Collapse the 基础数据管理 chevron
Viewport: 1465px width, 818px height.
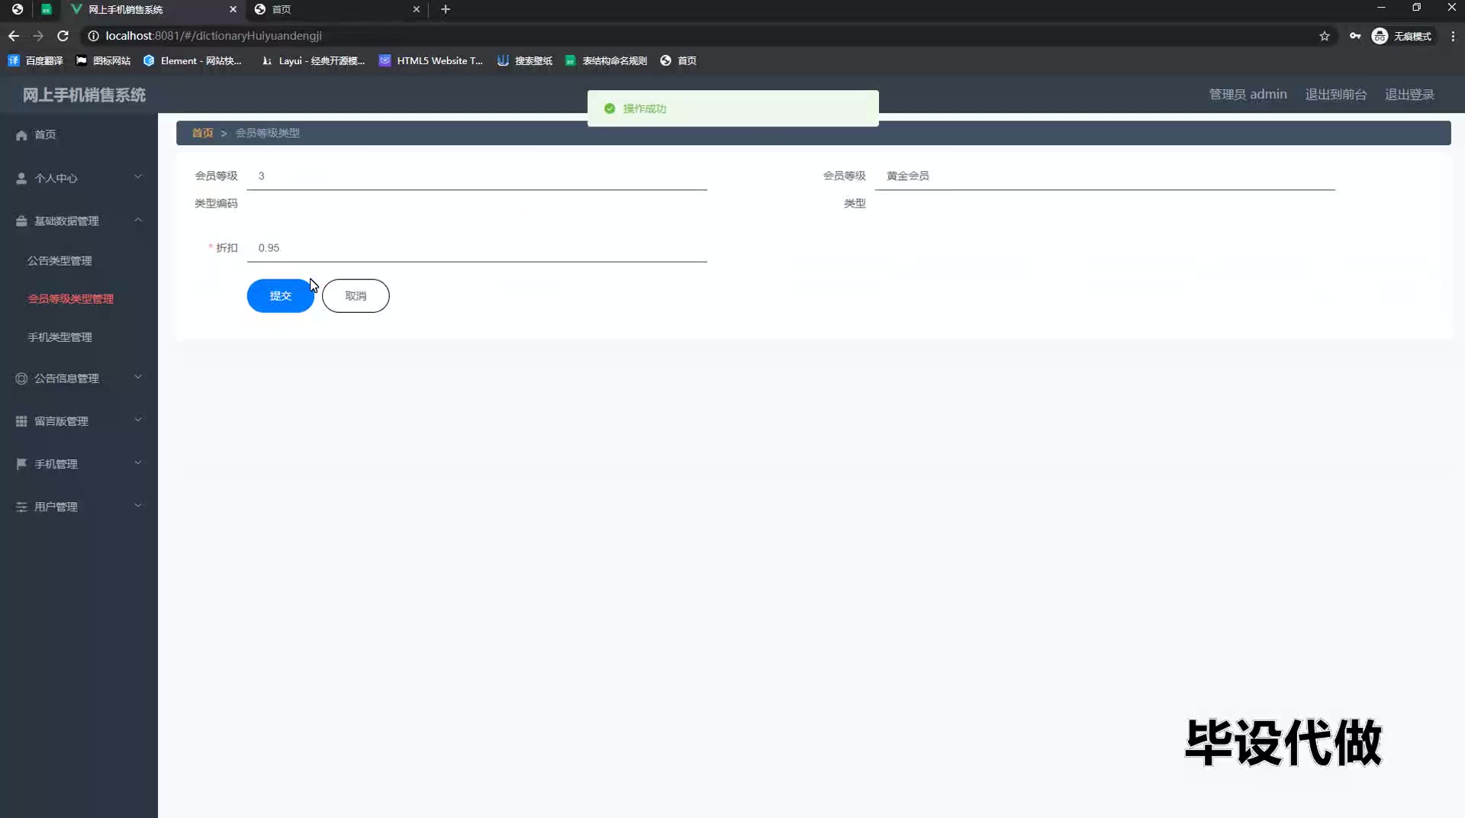pos(138,220)
